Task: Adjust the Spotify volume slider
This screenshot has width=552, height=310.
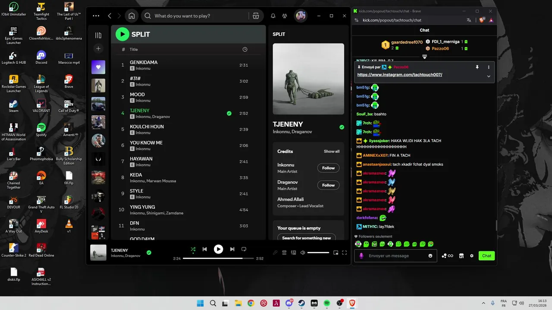Action: [318, 253]
